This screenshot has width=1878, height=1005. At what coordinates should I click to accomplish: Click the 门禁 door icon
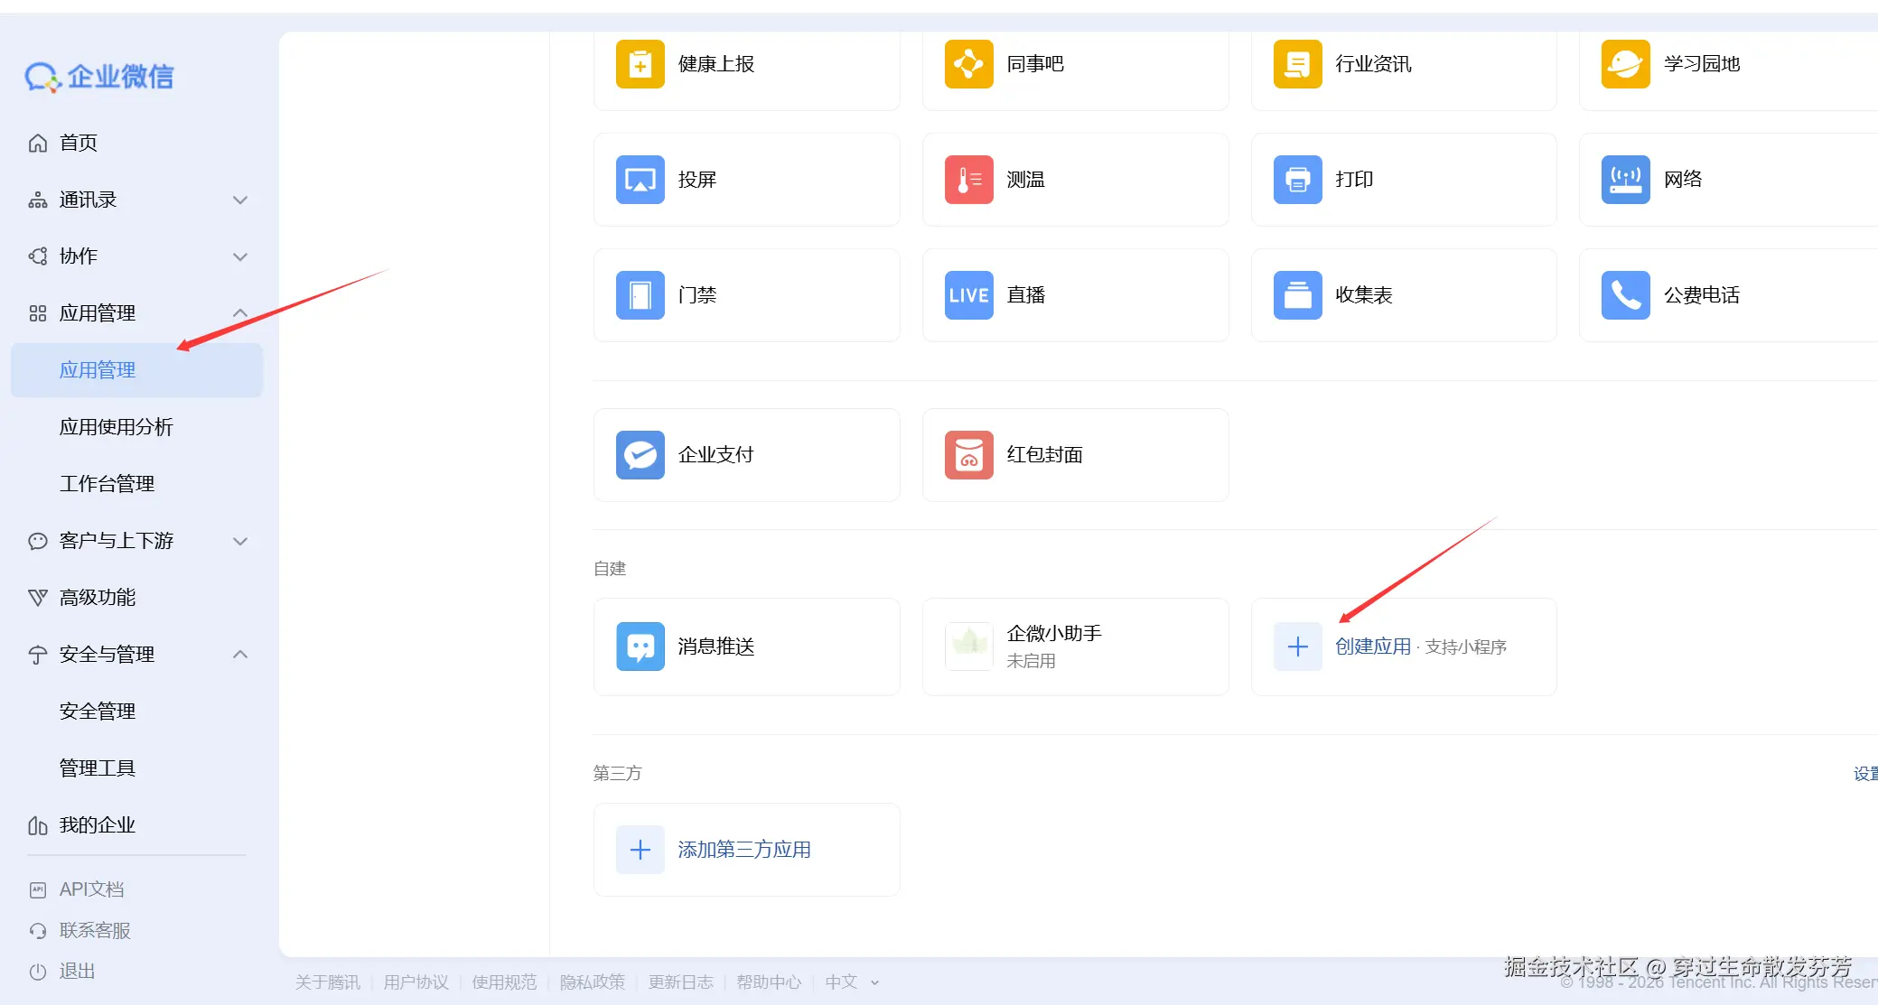tap(640, 295)
